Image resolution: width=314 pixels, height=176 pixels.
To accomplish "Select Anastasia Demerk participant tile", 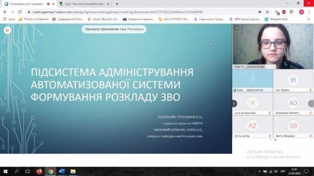I will coord(293,104).
